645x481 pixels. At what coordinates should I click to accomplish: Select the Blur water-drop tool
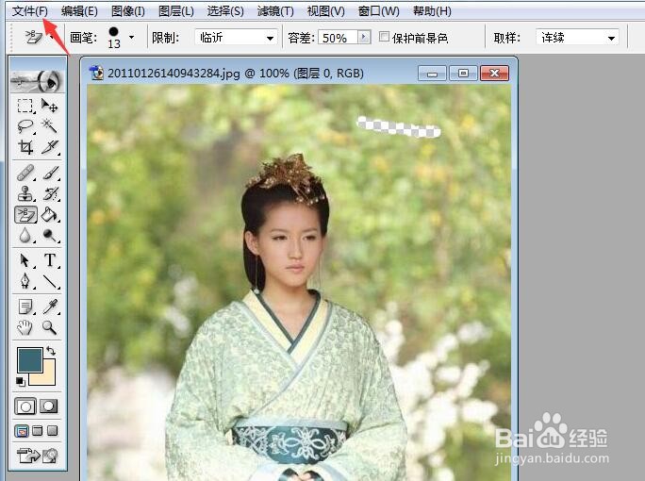point(25,236)
